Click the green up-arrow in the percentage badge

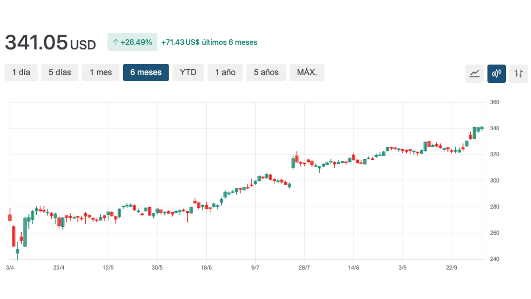[x=115, y=43]
